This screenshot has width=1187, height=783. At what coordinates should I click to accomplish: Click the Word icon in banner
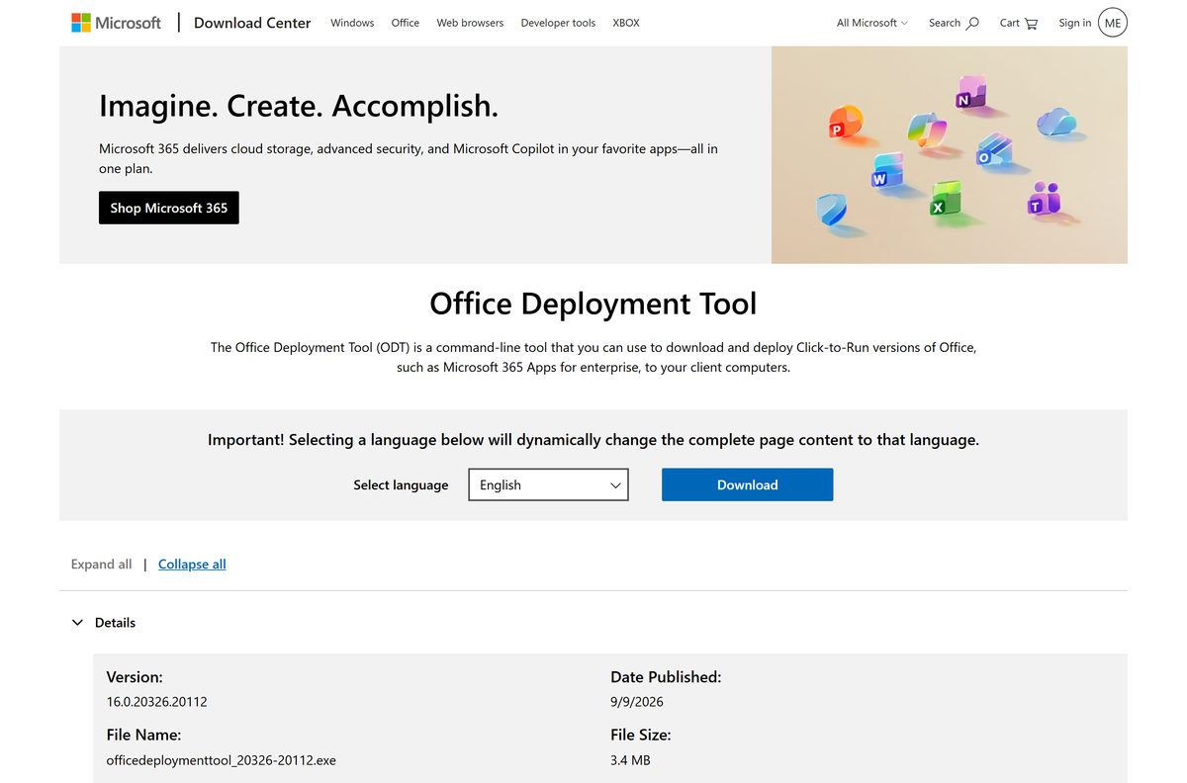pyautogui.click(x=885, y=171)
